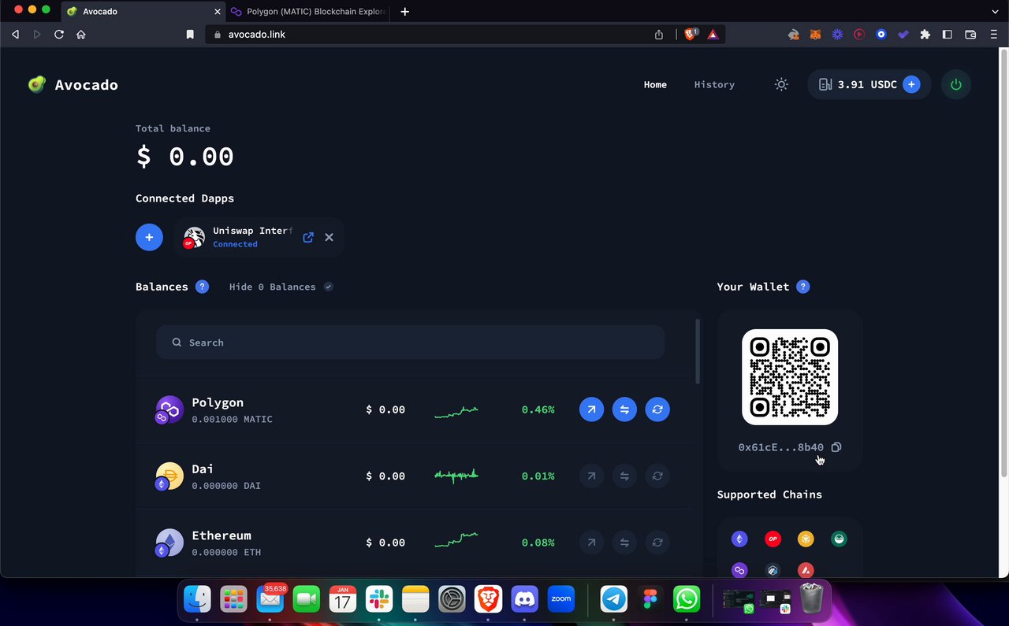Click the share icon in address bar
1009x626 pixels.
click(659, 35)
